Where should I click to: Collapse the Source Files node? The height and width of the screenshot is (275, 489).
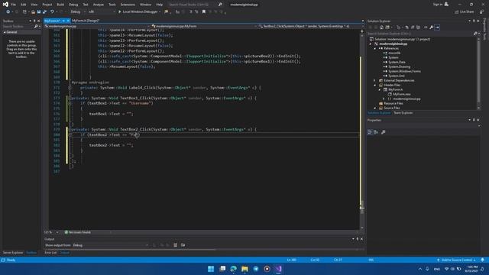point(375,108)
